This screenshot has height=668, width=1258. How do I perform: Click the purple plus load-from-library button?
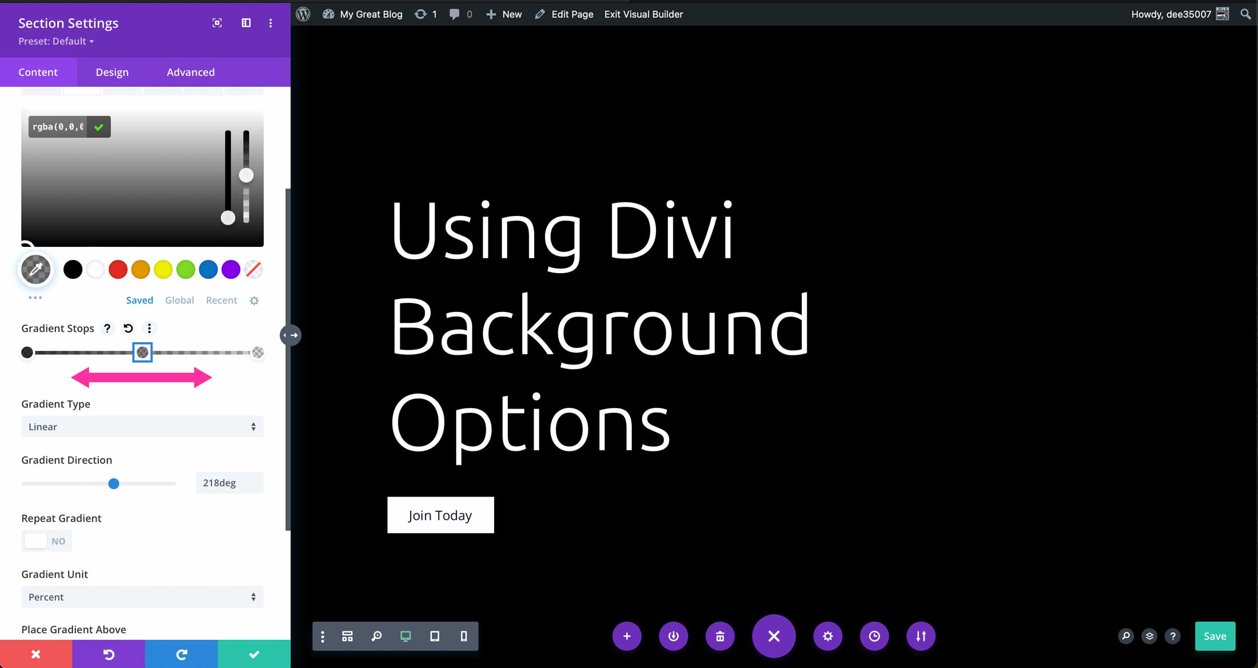pos(627,636)
